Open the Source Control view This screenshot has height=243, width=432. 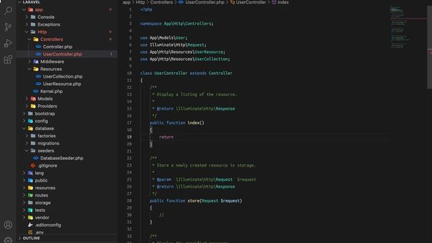click(8, 27)
